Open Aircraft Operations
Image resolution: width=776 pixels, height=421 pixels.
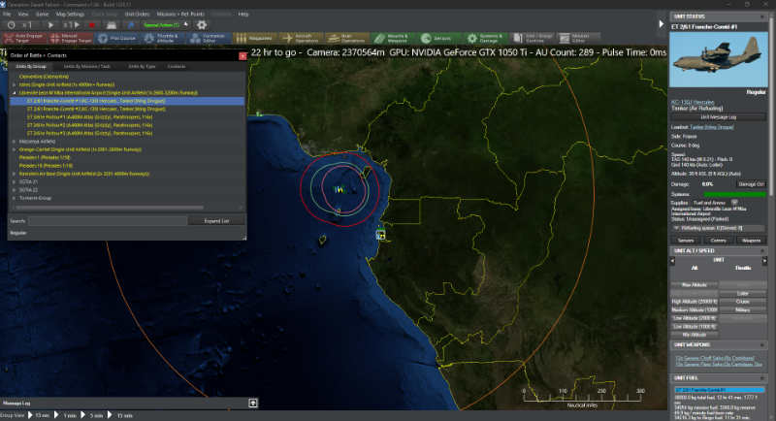pyautogui.click(x=301, y=38)
